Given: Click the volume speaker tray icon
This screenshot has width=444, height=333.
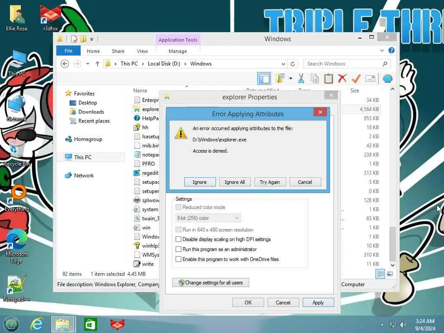Looking at the screenshot, I should (x=403, y=325).
